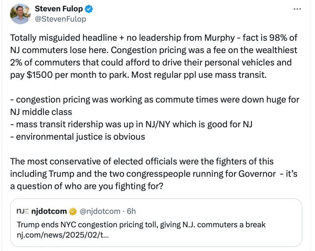Click the 'Trump ends NYC congestion pricing' headline
This screenshot has width=315, height=251.
pos(141,224)
